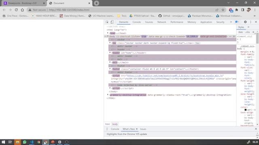Open the Issues drawer tab
259x145 pixels.
coord(143,129)
